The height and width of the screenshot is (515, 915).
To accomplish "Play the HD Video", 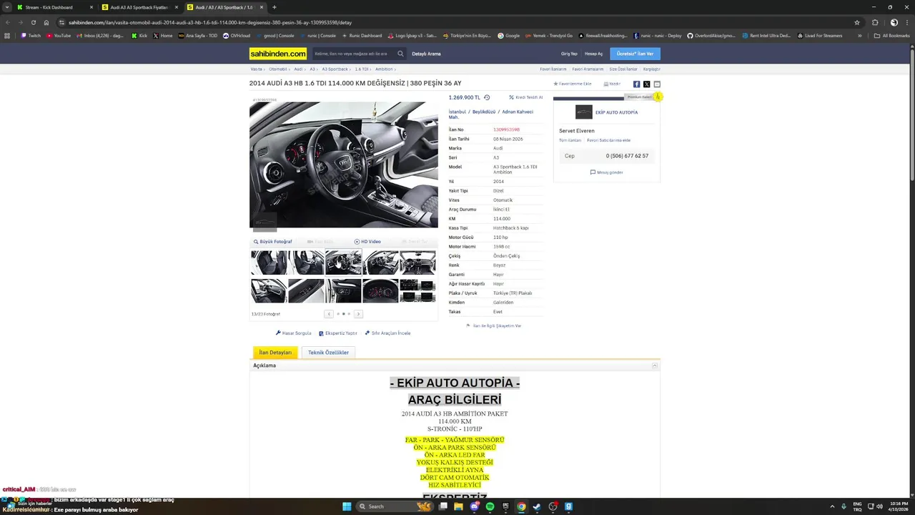I will pyautogui.click(x=367, y=242).
